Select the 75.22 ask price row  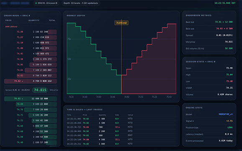31,37
